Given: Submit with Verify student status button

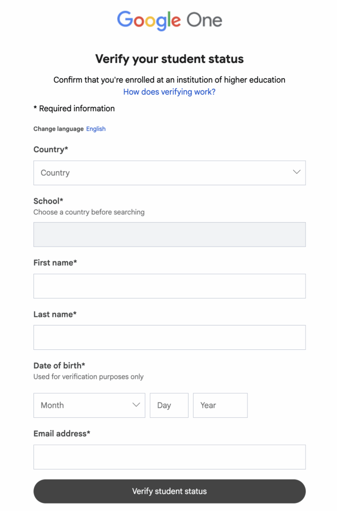Looking at the screenshot, I should click(x=169, y=491).
